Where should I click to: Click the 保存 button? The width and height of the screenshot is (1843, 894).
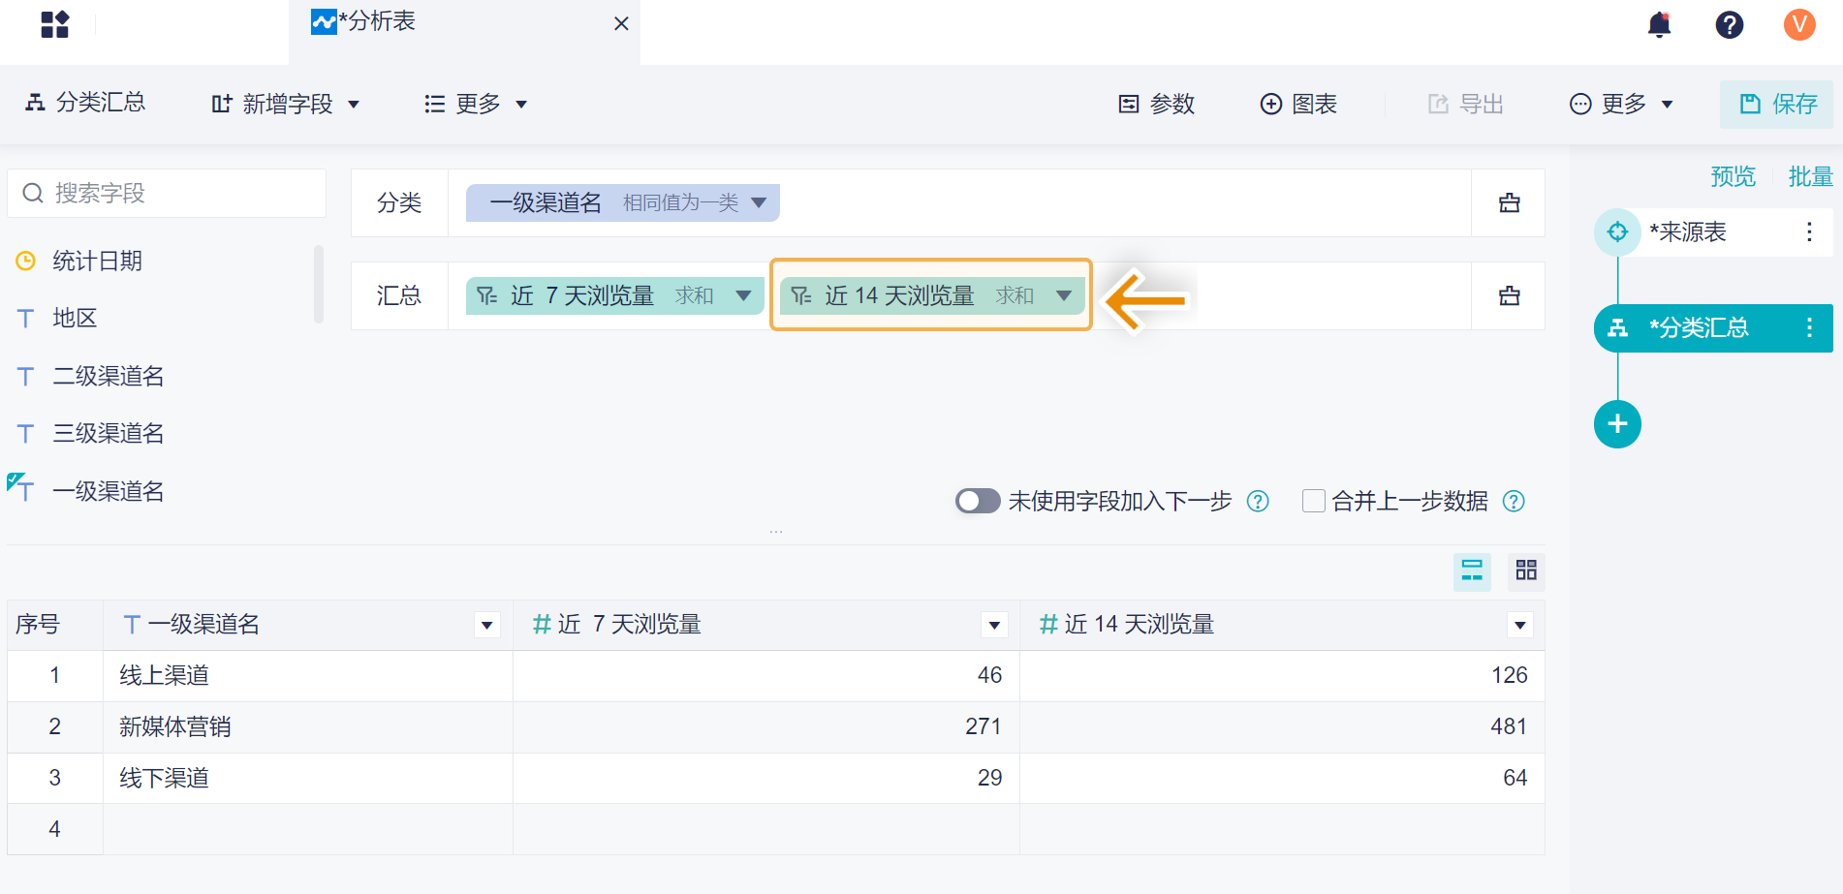1777,104
